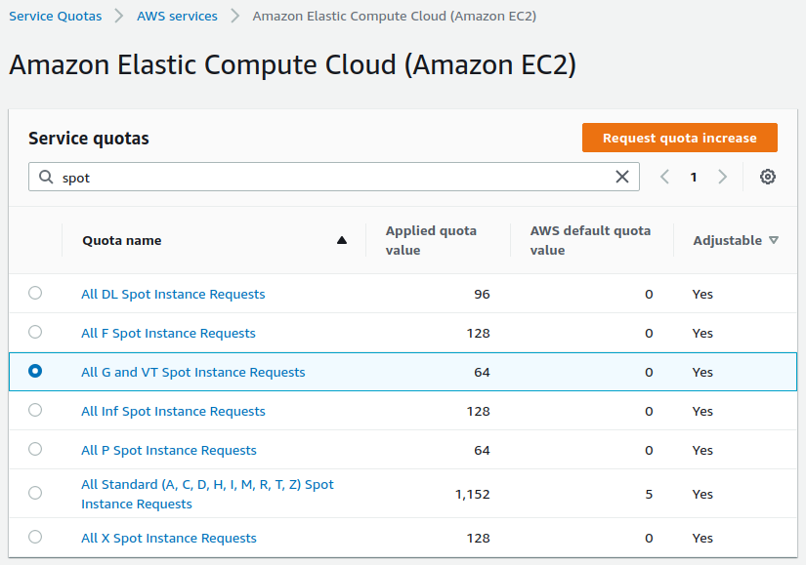Select the All P Spot Instance Requests radio button
The width and height of the screenshot is (806, 565).
pos(35,449)
